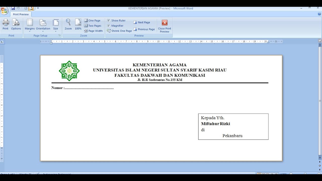Click the word di in address box
Image resolution: width=322 pixels, height=181 pixels.
tap(203, 130)
